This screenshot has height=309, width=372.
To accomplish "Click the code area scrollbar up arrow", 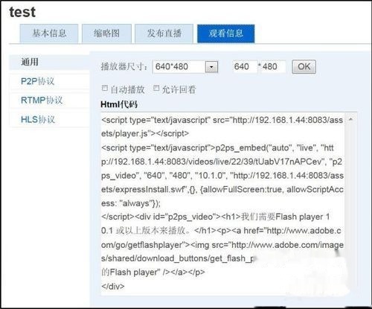I will click(350, 119).
